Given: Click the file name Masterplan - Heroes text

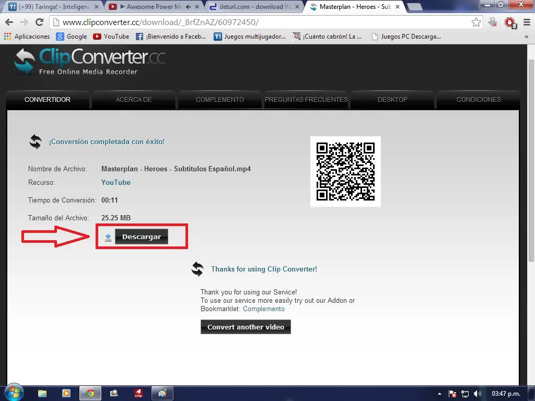Looking at the screenshot, I should [x=176, y=169].
